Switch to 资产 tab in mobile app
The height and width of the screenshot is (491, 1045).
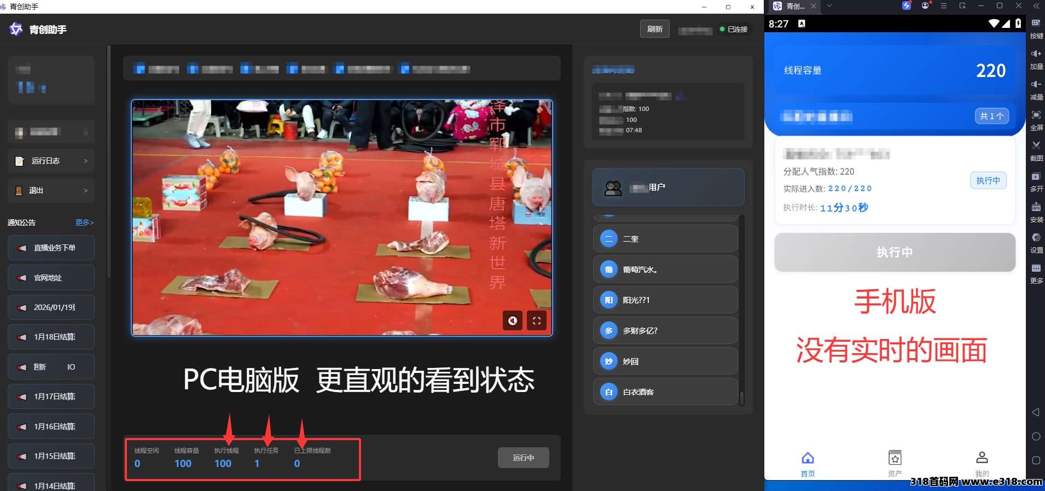tap(895, 462)
